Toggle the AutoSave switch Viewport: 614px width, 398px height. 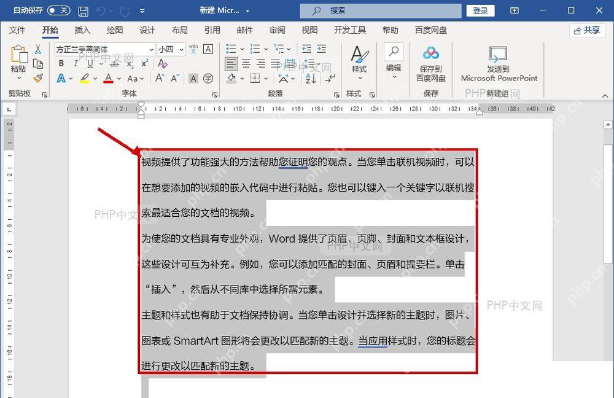tap(58, 10)
